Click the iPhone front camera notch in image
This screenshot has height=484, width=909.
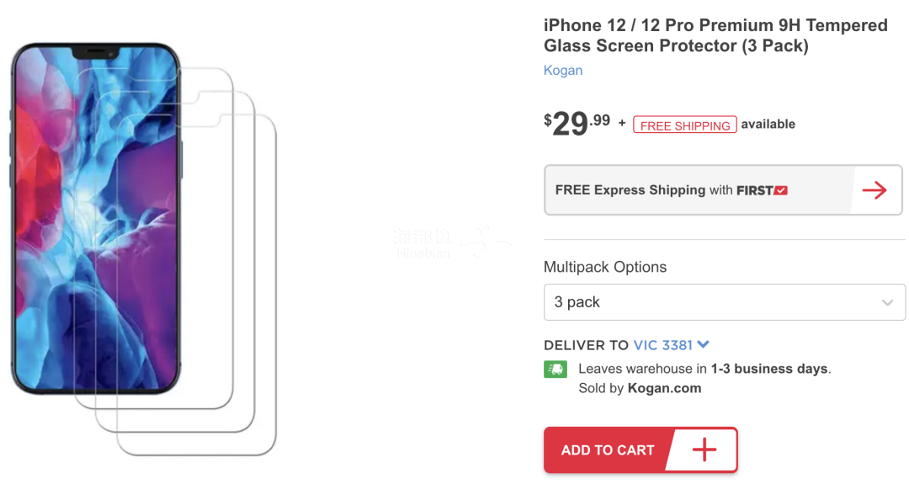coord(94,53)
